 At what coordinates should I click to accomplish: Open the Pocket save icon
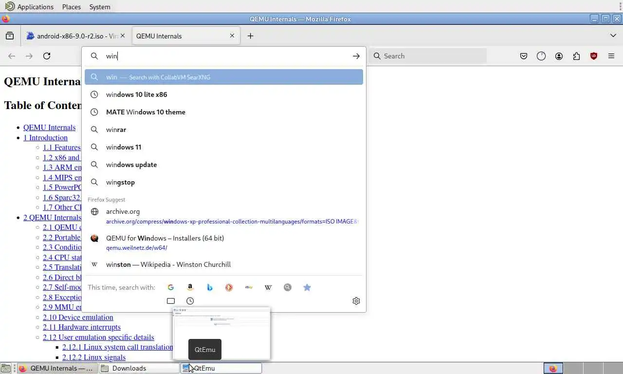524,56
